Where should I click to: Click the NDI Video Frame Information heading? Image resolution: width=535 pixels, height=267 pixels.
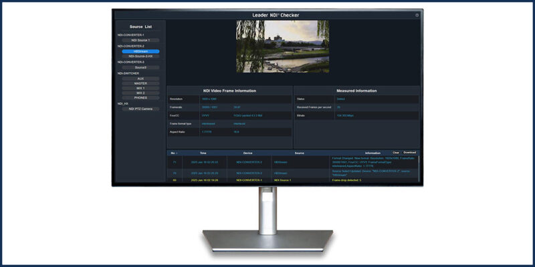pos(229,91)
